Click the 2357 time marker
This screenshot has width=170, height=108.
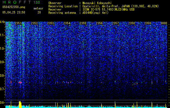pos(115,23)
